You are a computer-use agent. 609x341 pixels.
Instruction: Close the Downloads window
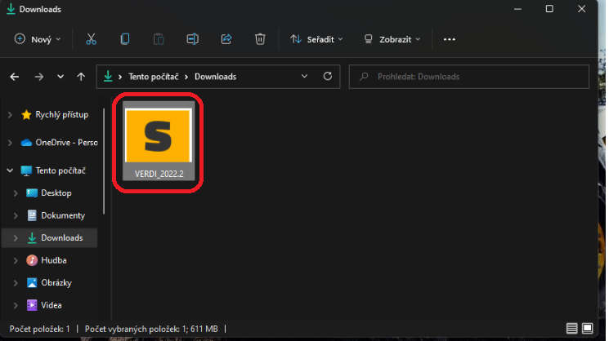point(581,9)
